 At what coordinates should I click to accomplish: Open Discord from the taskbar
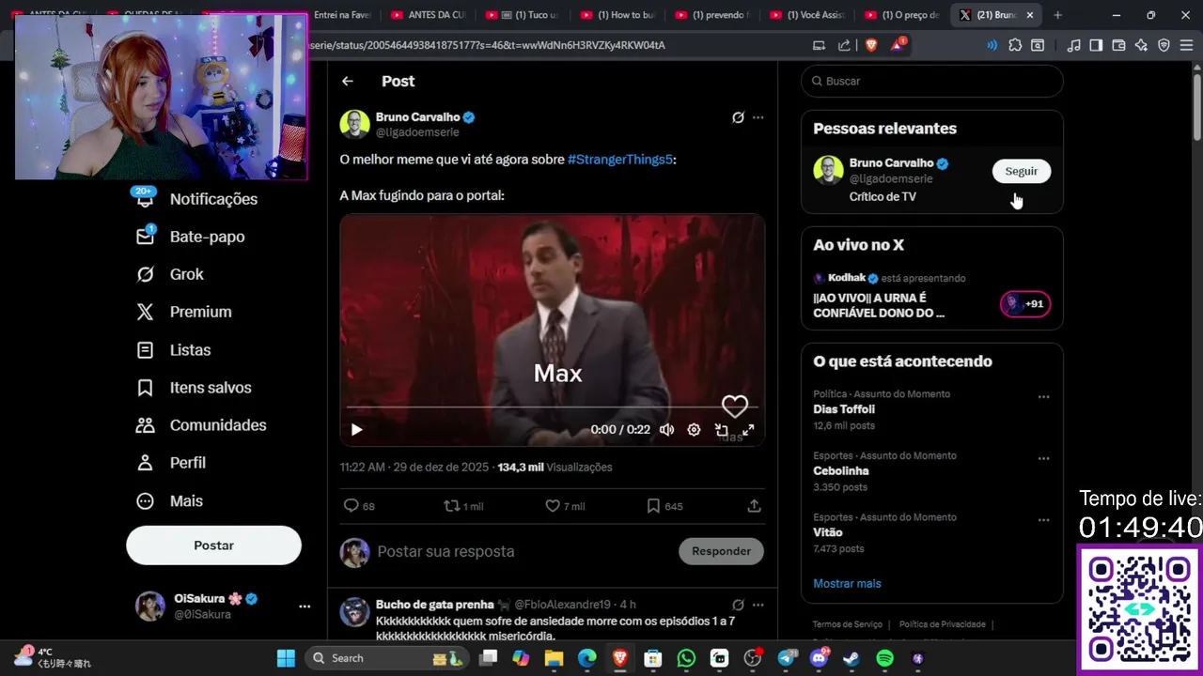[819, 658]
